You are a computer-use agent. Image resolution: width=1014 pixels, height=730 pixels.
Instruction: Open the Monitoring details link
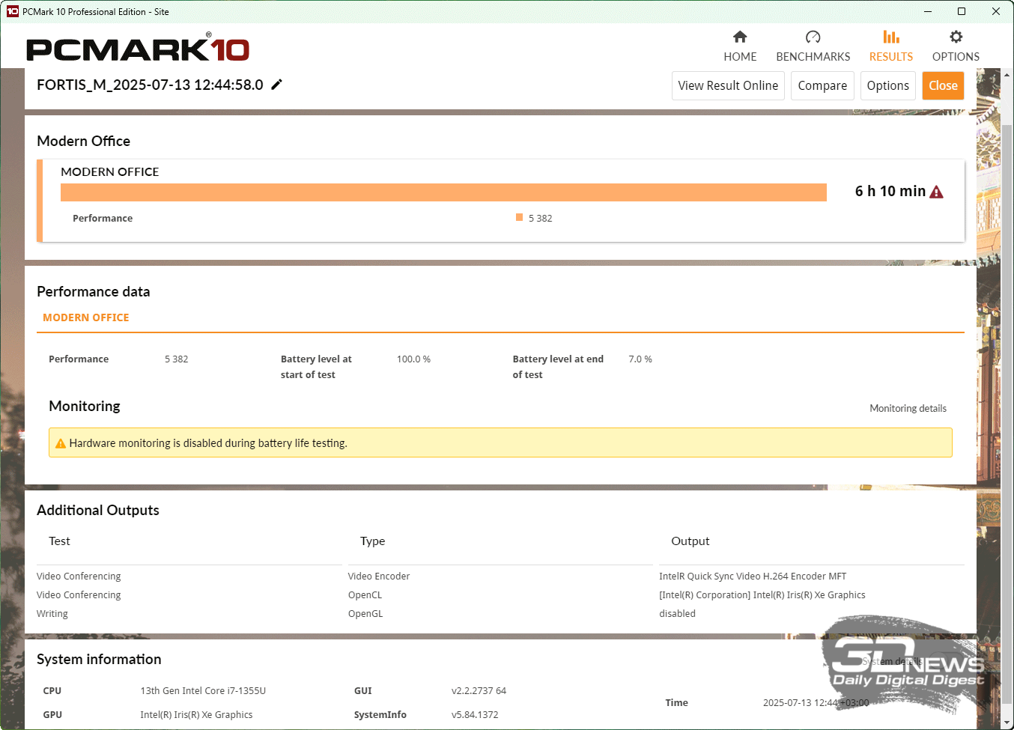[908, 408]
